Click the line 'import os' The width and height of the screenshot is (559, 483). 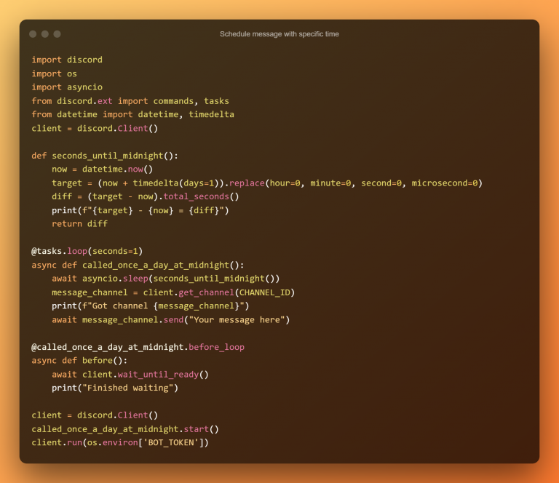pyautogui.click(x=54, y=73)
